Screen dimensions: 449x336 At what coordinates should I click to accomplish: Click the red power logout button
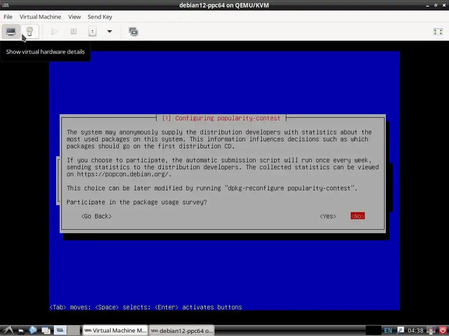(x=443, y=330)
